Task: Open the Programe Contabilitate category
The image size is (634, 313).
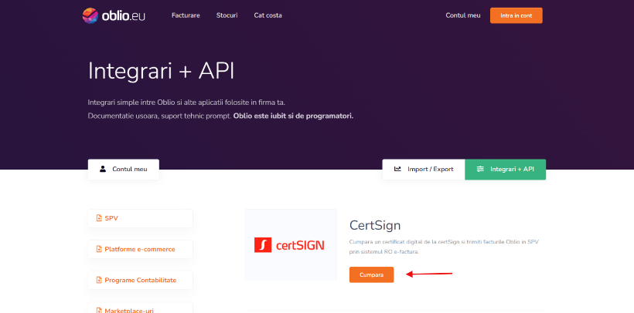Action: (140, 280)
